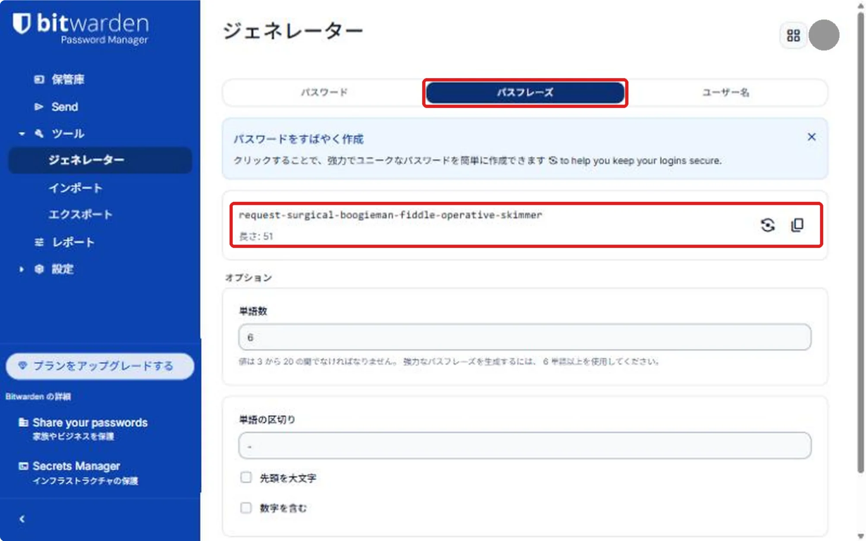
Task: Click the オプション section label
Action: [x=249, y=277]
